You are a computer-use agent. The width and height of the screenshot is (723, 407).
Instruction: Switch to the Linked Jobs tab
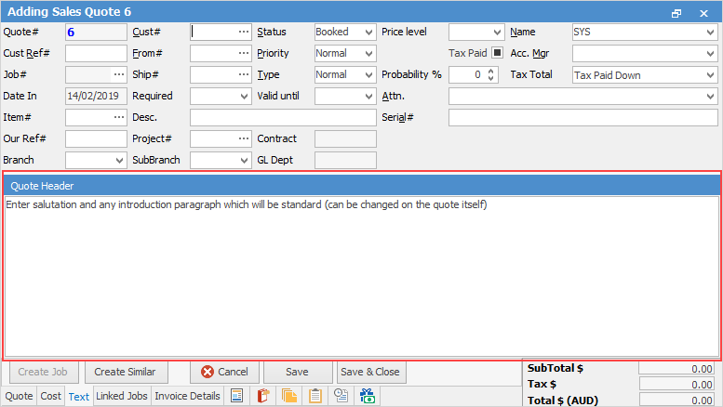pos(122,396)
